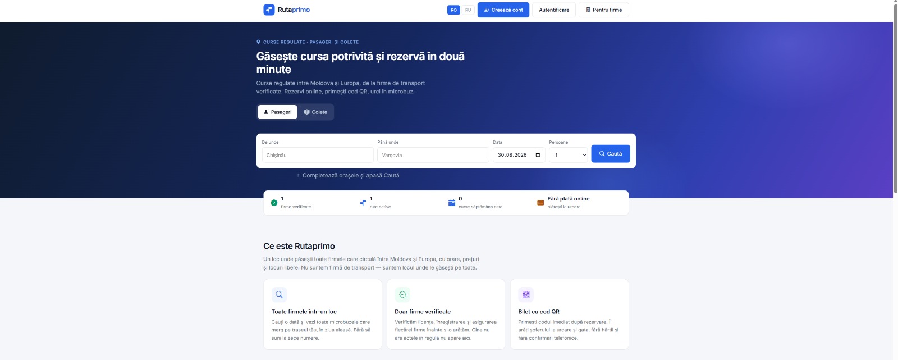898x360 pixels.
Task: Click the wallet icon for Fără plată online
Action: [x=540, y=203]
